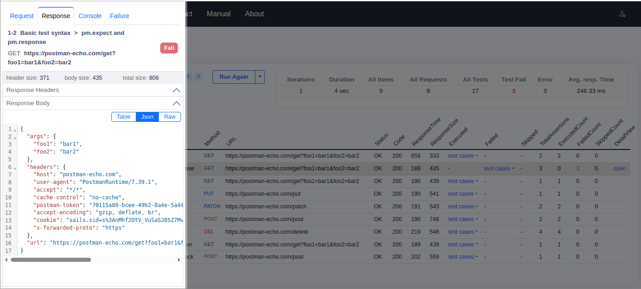
Task: Click the "open" detail view link
Action: [619, 169]
